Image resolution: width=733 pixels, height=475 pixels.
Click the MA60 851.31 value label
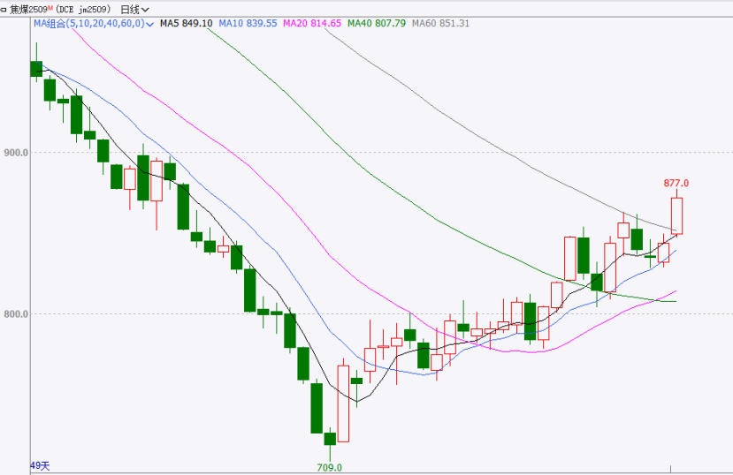tap(440, 23)
